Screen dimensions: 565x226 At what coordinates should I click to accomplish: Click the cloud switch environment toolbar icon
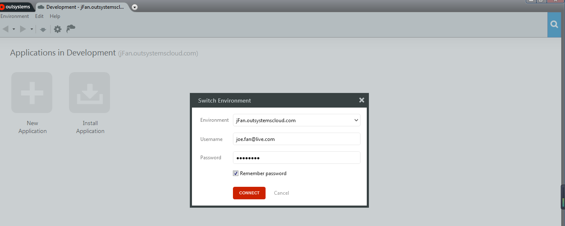click(71, 28)
